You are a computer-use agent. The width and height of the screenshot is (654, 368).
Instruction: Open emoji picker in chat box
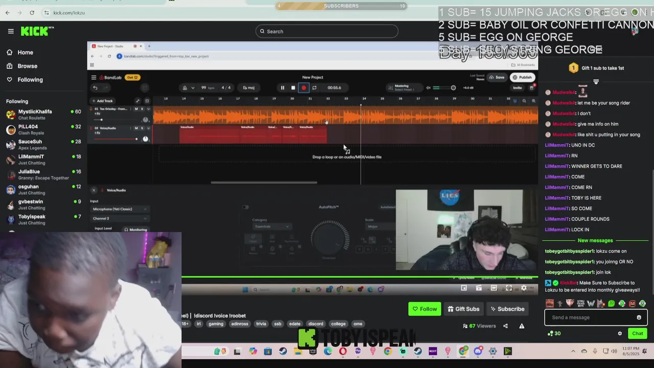(639, 317)
